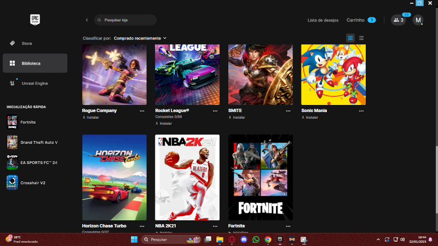
Task: Click Instalar under SMITE
Action: 238,117
